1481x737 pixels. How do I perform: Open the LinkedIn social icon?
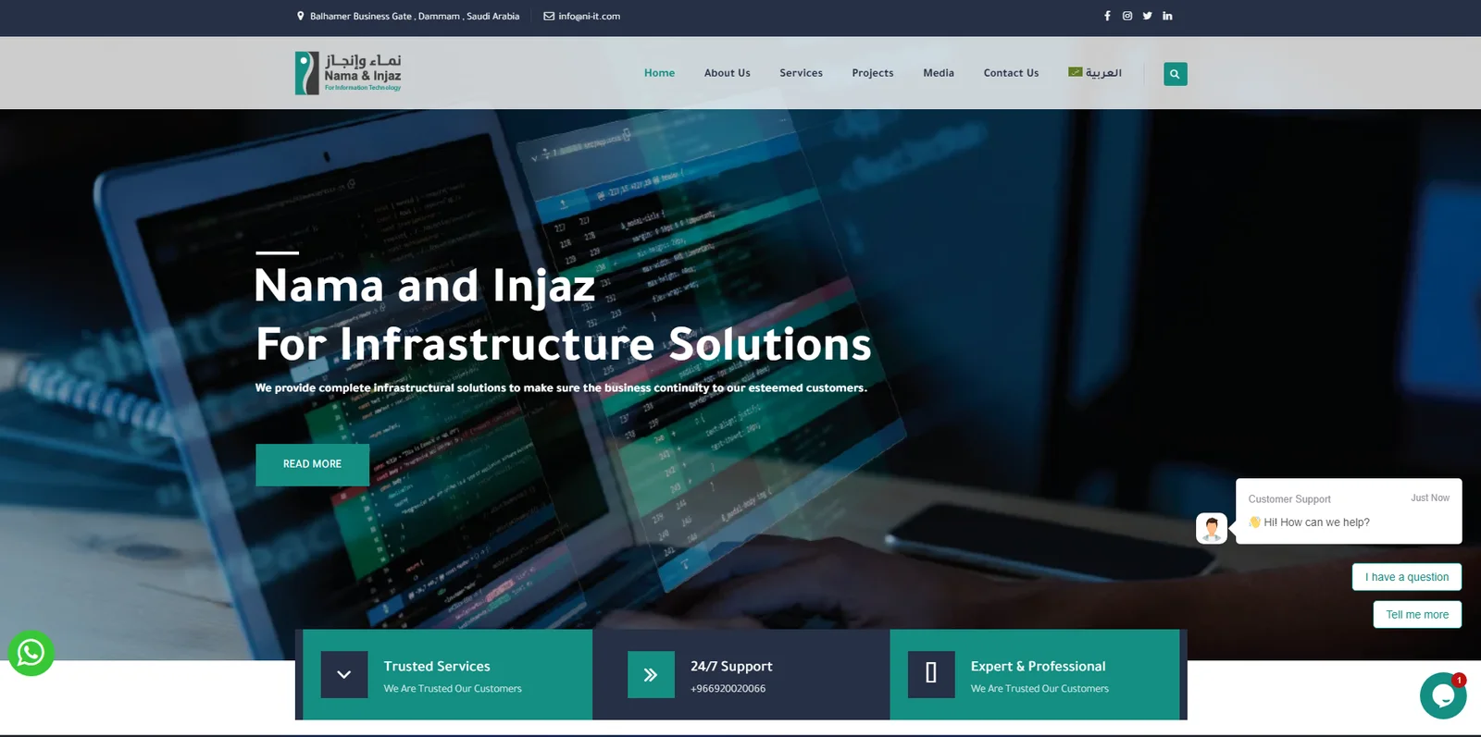tap(1167, 16)
